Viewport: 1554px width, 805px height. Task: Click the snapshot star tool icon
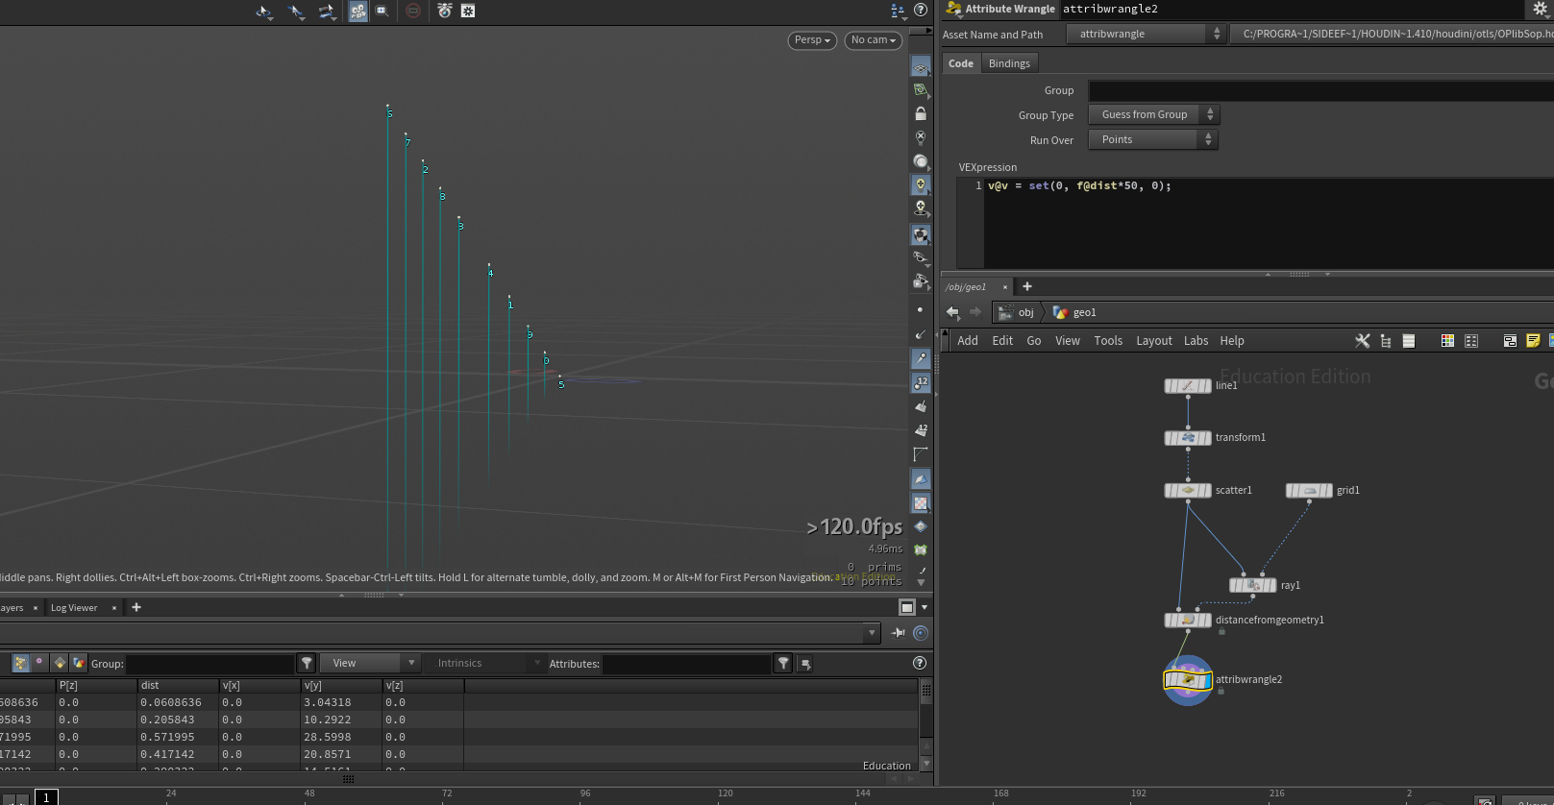468,11
